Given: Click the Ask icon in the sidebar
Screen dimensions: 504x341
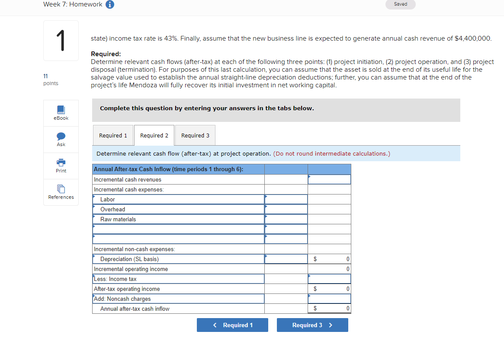Looking at the screenshot, I should point(61,139).
